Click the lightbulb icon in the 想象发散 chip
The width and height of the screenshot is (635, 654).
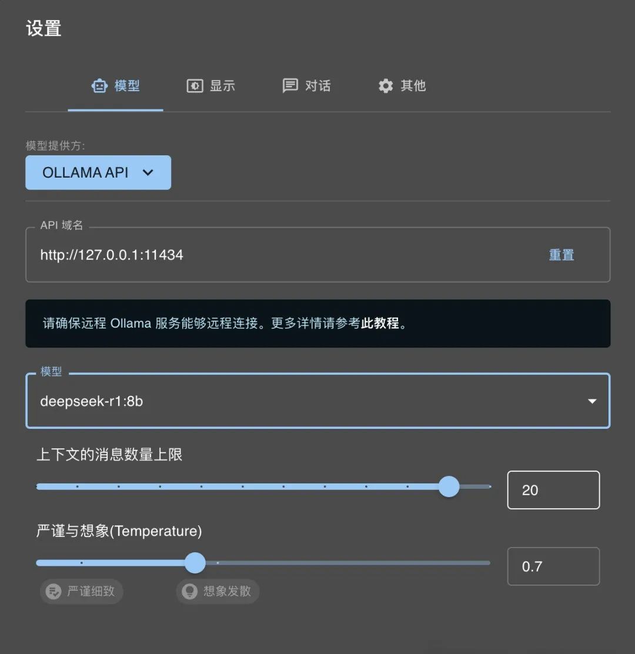coord(190,591)
